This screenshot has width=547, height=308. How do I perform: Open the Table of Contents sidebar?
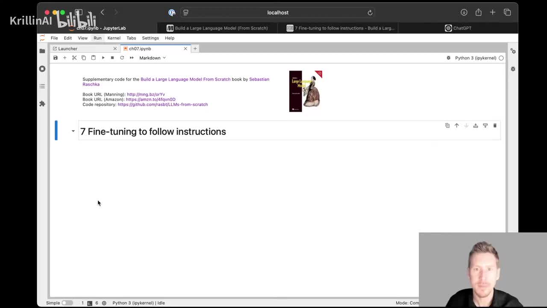pyautogui.click(x=42, y=86)
